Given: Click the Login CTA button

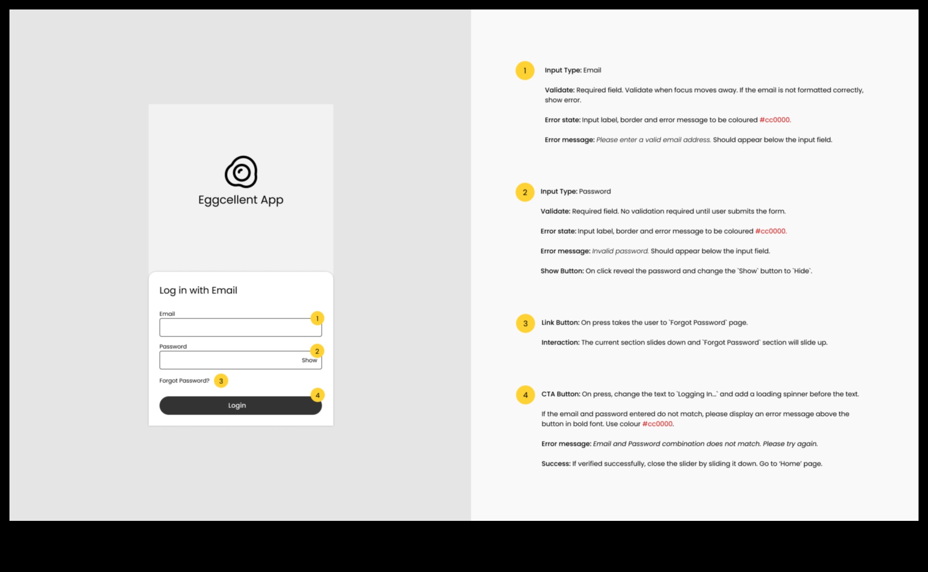Looking at the screenshot, I should (237, 405).
